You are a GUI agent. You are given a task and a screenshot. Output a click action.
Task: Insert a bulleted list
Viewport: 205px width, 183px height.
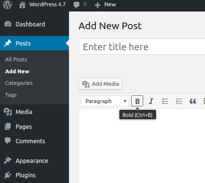(165, 101)
